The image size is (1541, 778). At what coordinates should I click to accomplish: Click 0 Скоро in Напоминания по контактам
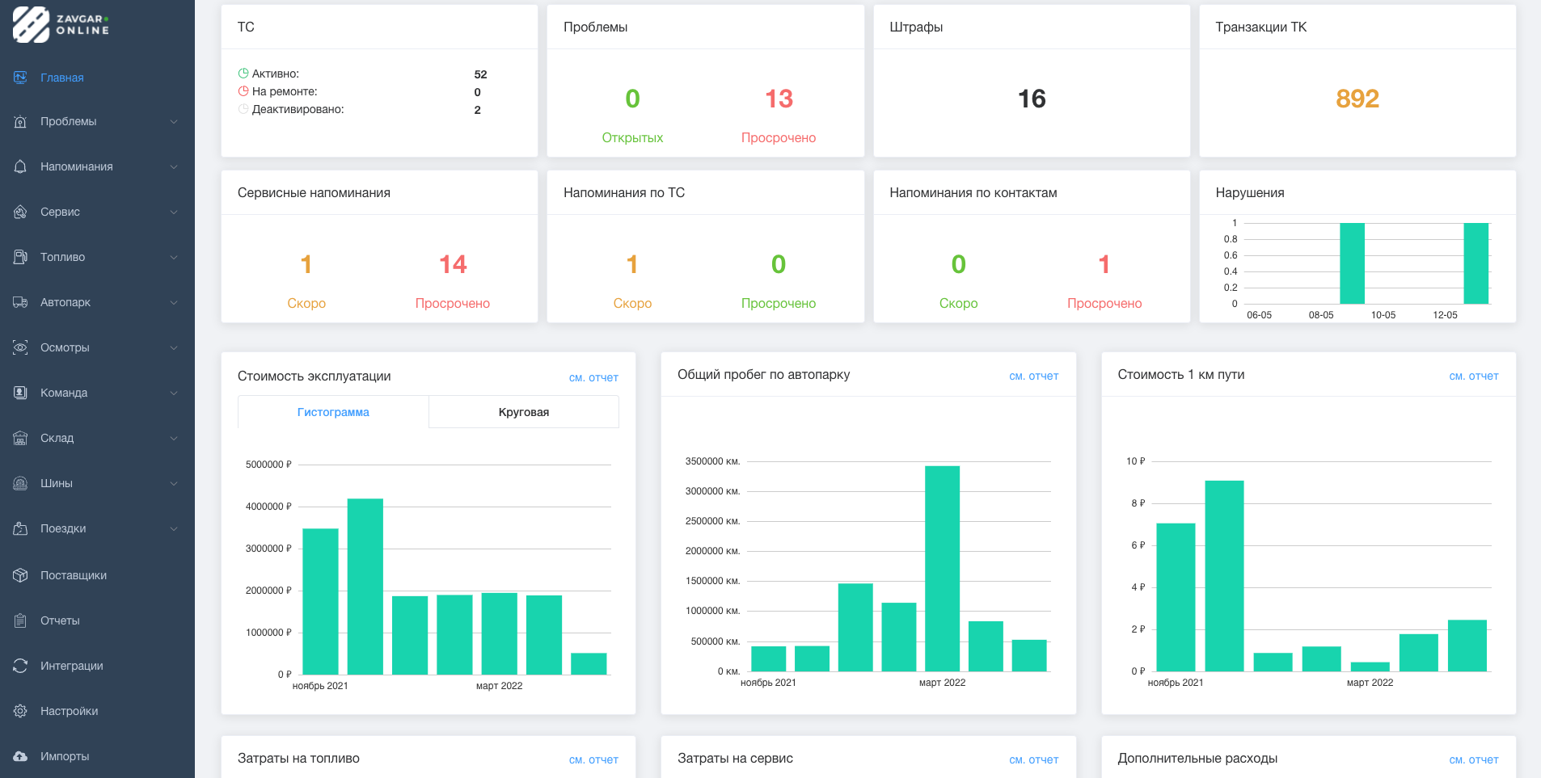(x=958, y=264)
